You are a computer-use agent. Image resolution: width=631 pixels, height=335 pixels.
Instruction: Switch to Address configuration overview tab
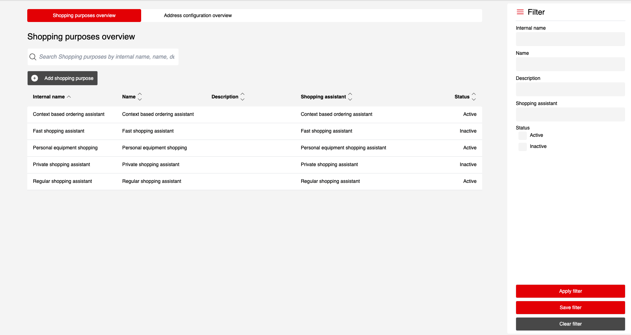[x=198, y=16]
